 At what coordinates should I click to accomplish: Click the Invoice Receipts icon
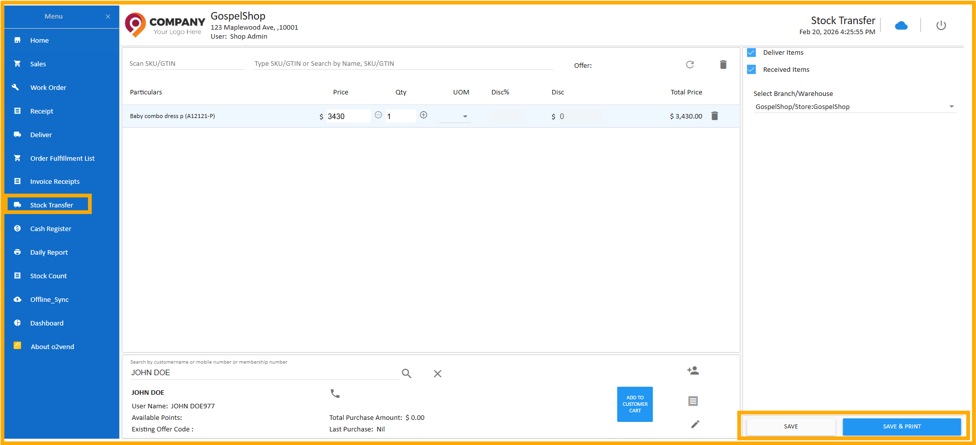click(18, 181)
